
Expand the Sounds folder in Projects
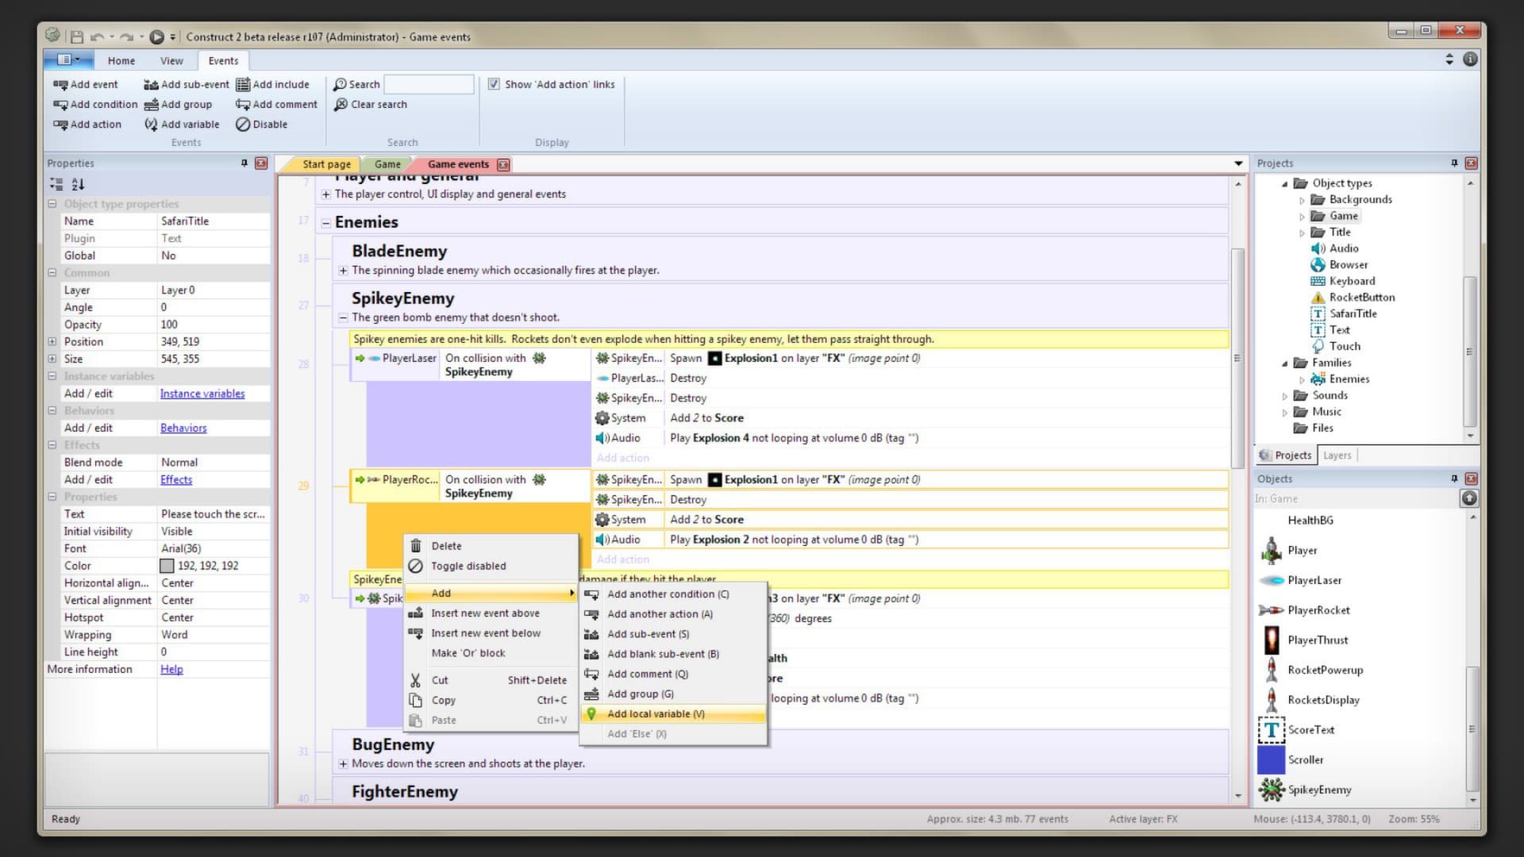point(1284,395)
